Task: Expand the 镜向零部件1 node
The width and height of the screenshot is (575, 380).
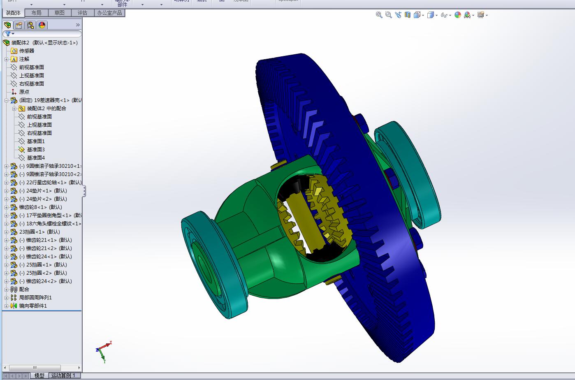Action: [x=7, y=306]
